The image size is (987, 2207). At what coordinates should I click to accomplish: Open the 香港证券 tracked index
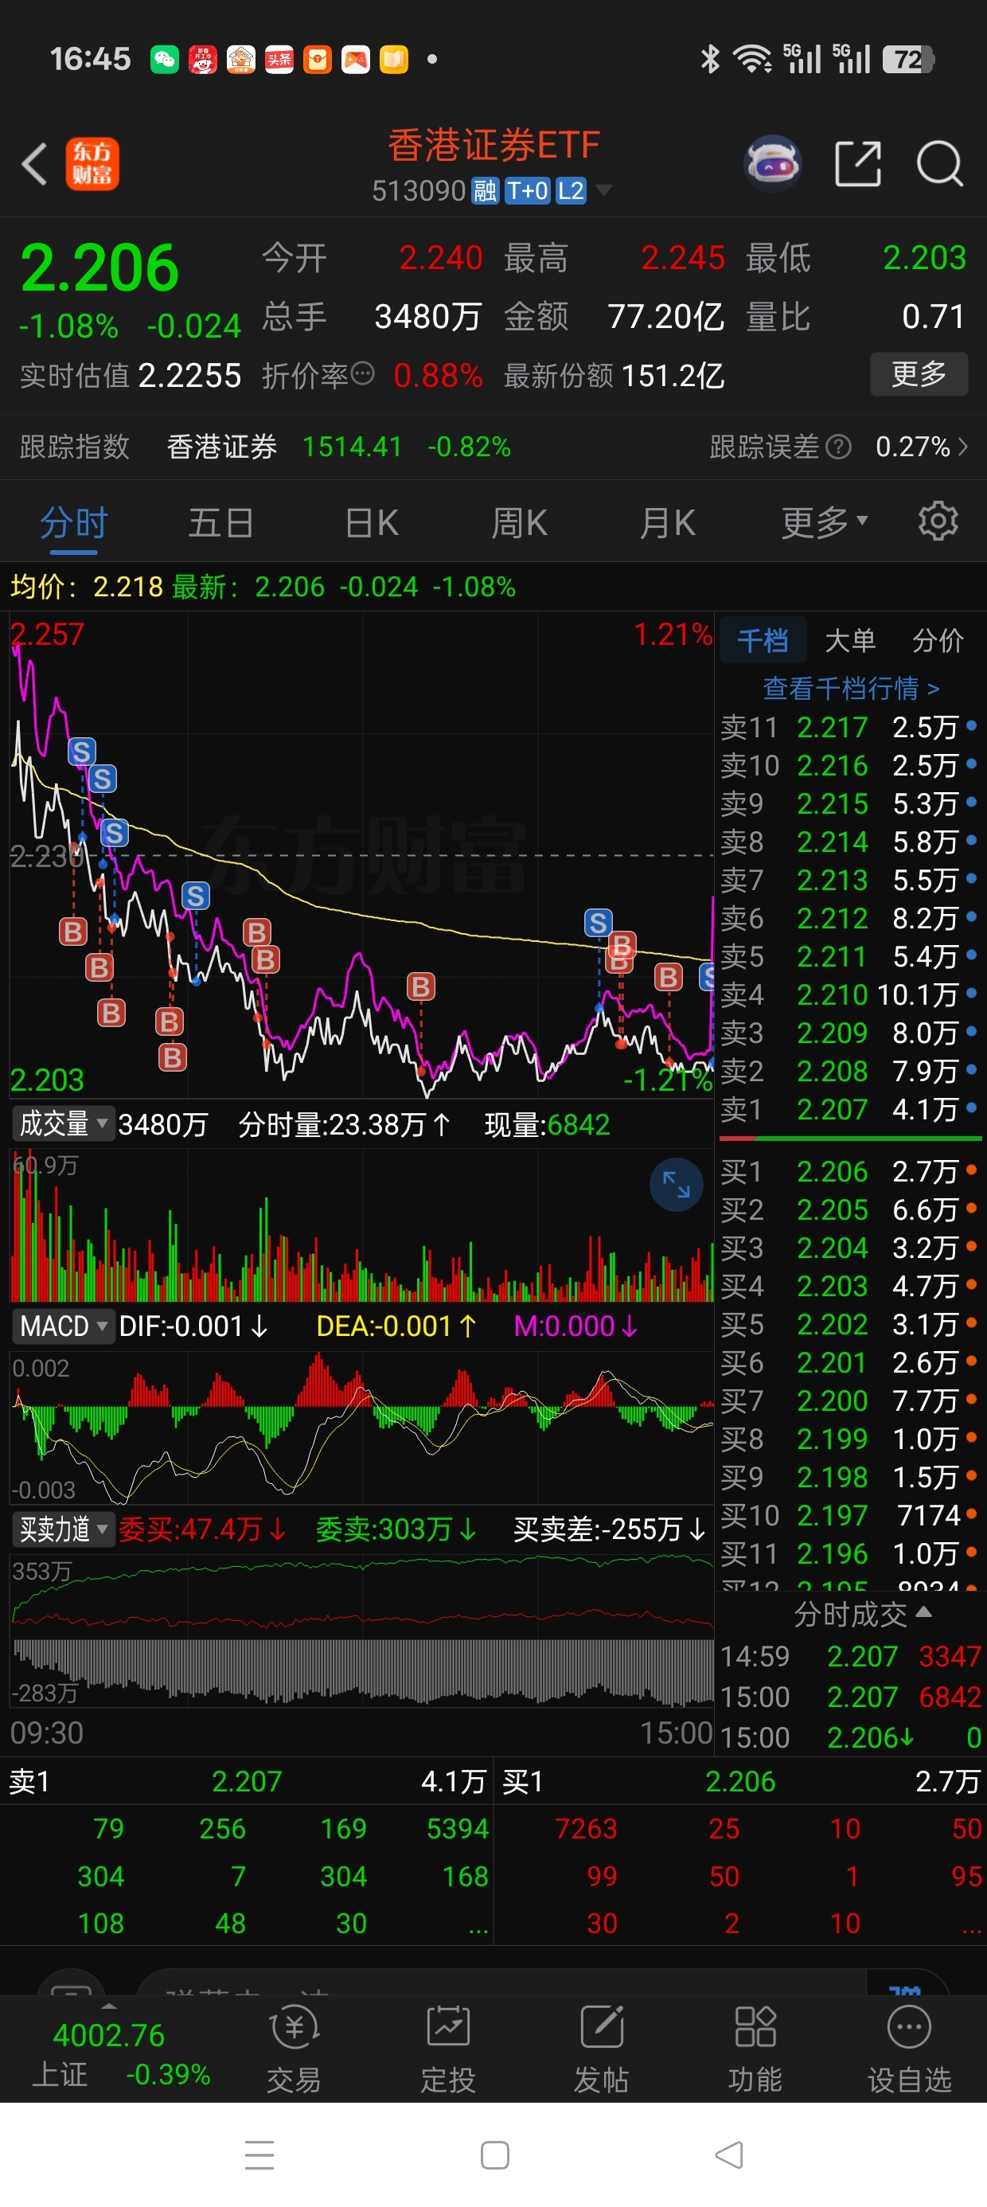coord(222,447)
